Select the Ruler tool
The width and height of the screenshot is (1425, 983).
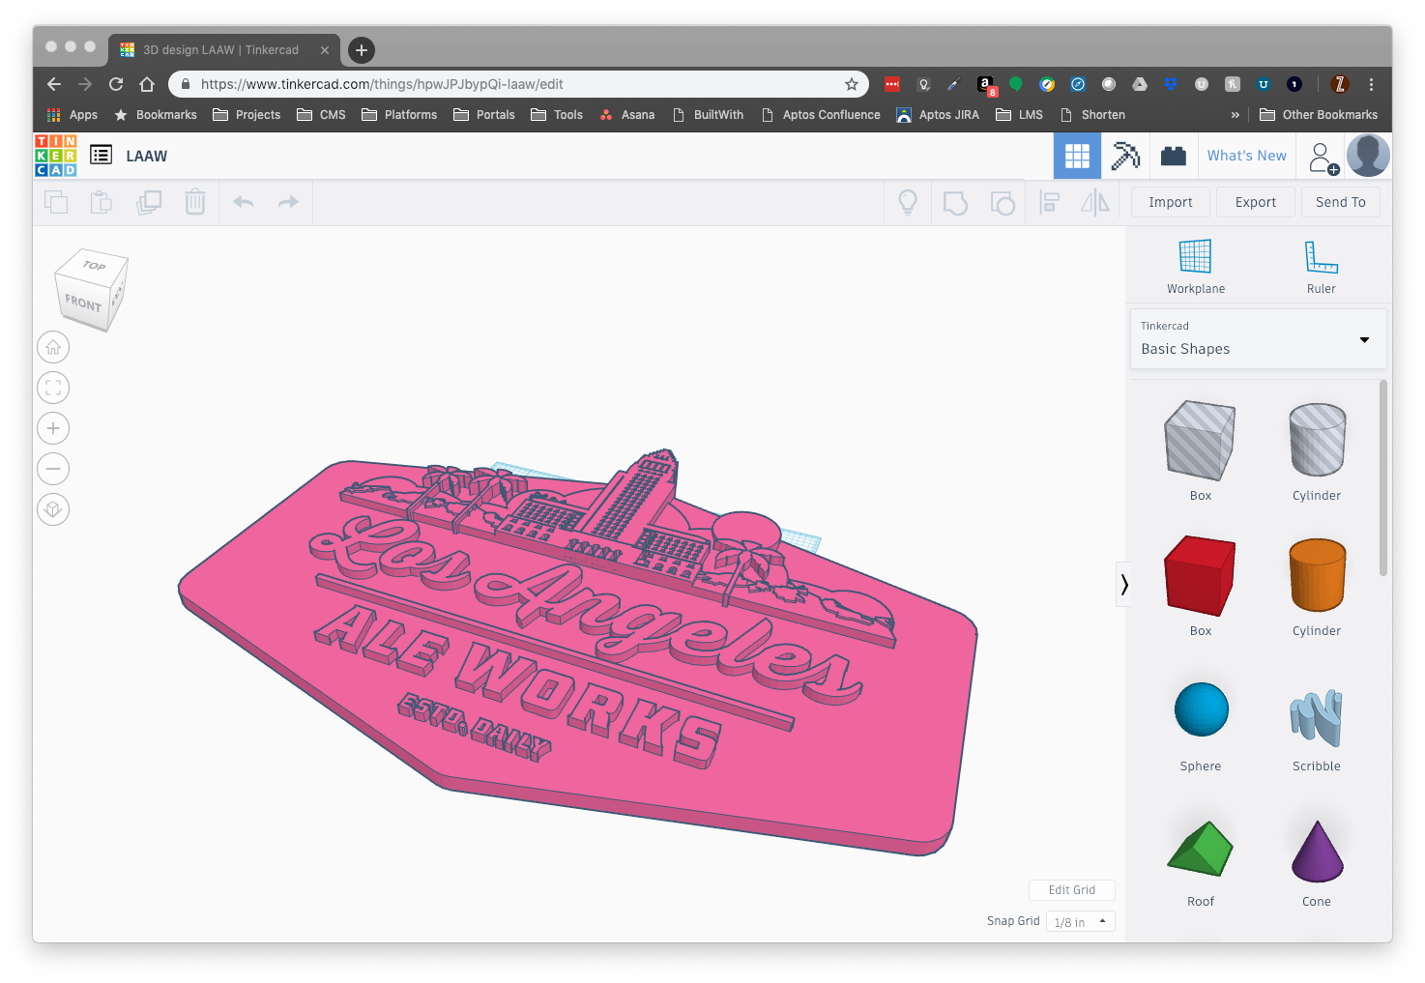point(1322,267)
